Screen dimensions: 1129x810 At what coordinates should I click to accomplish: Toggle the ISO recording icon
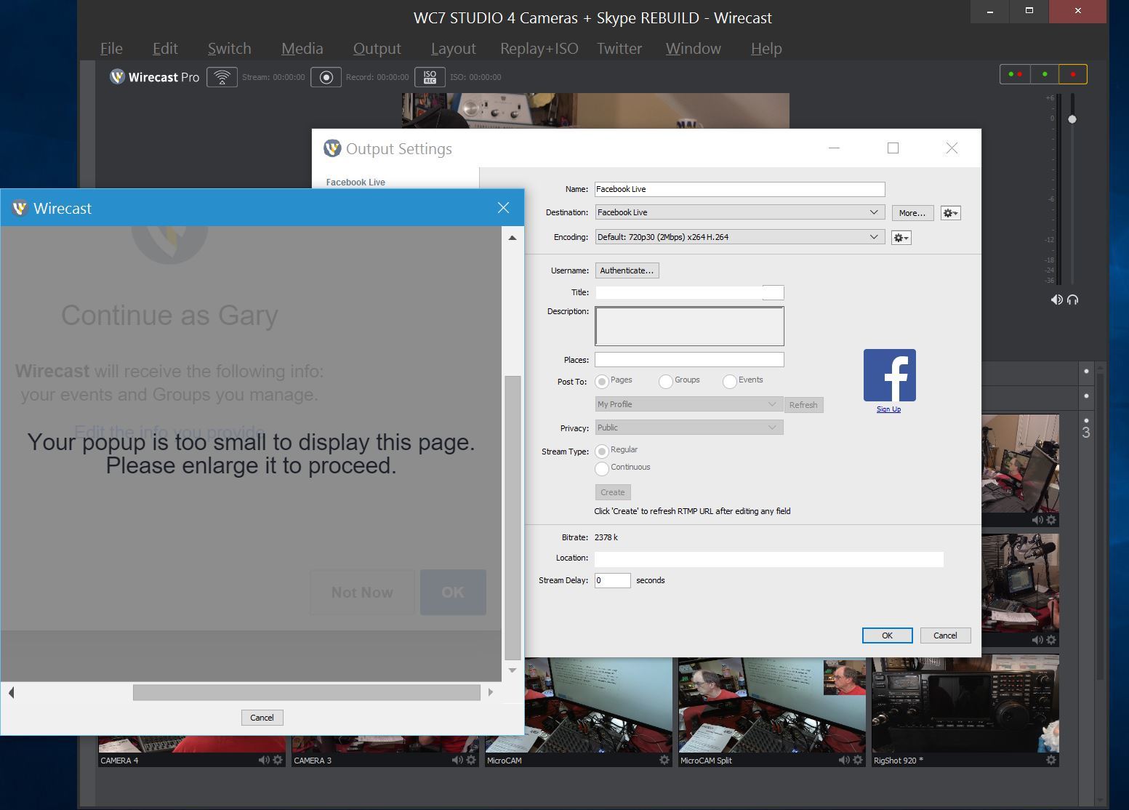click(x=430, y=77)
